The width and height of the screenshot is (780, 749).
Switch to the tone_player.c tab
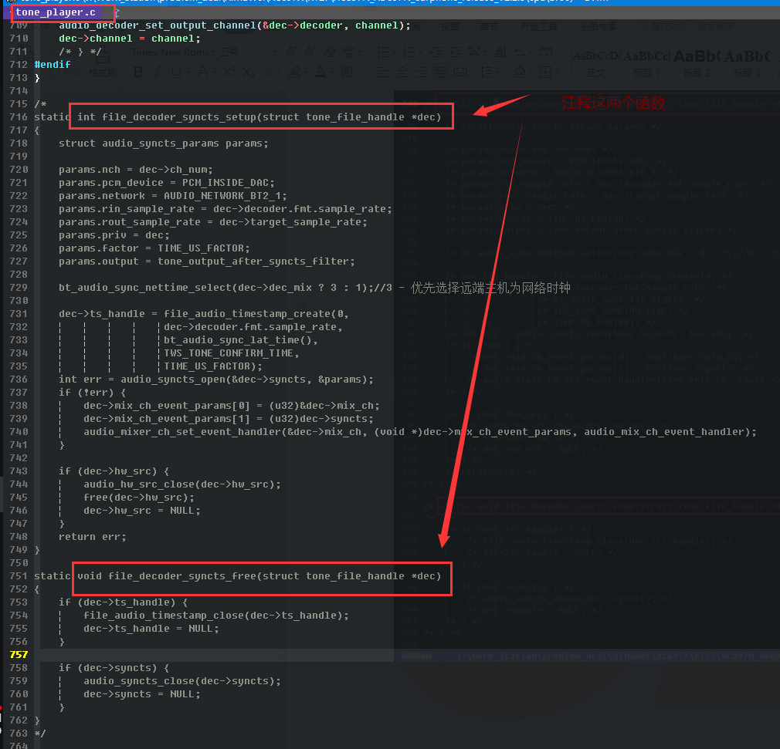tap(55, 12)
